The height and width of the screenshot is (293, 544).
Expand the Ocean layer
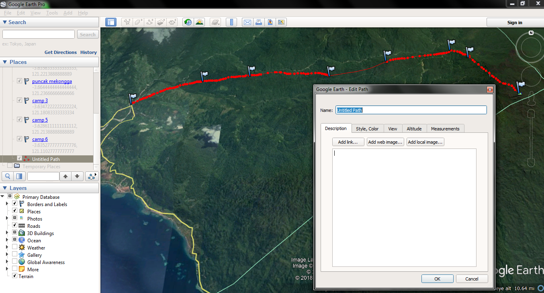coord(7,240)
